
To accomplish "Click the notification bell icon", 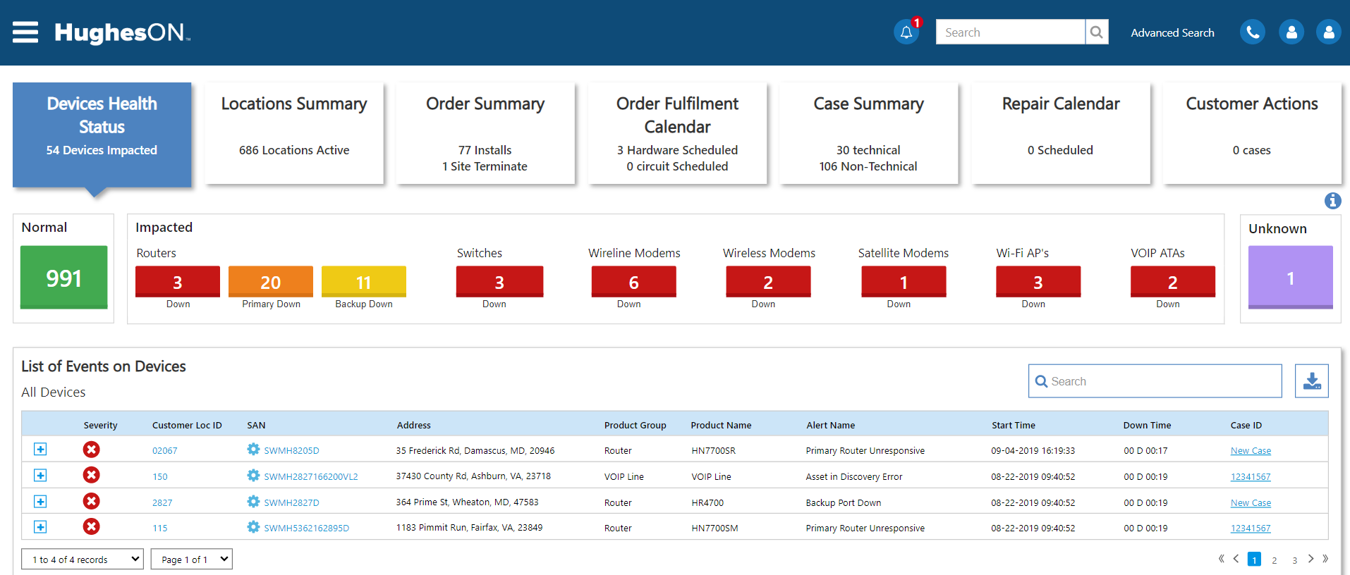I will [906, 32].
